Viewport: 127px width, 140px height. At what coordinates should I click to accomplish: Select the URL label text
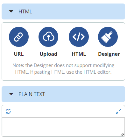(x=19, y=54)
